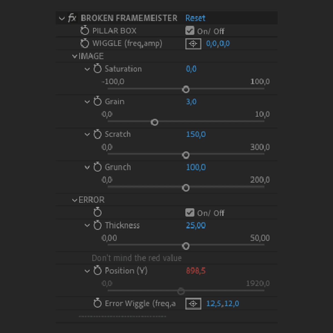Click the Reset link
This screenshot has width=333, height=333.
click(x=195, y=18)
